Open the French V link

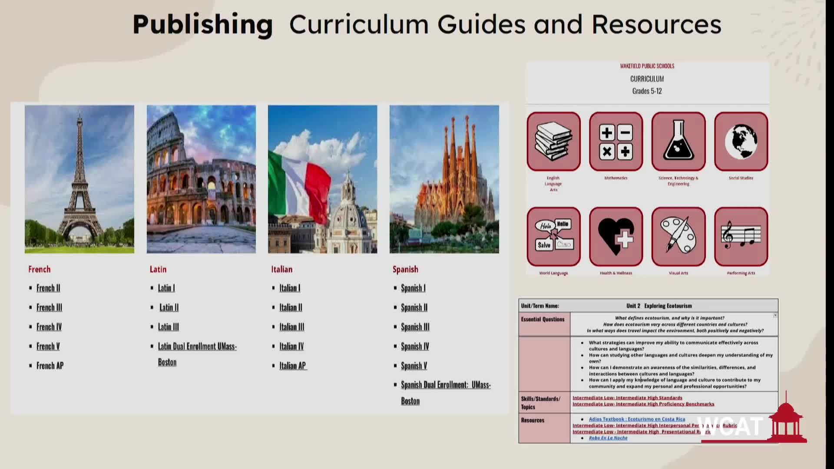tap(48, 346)
